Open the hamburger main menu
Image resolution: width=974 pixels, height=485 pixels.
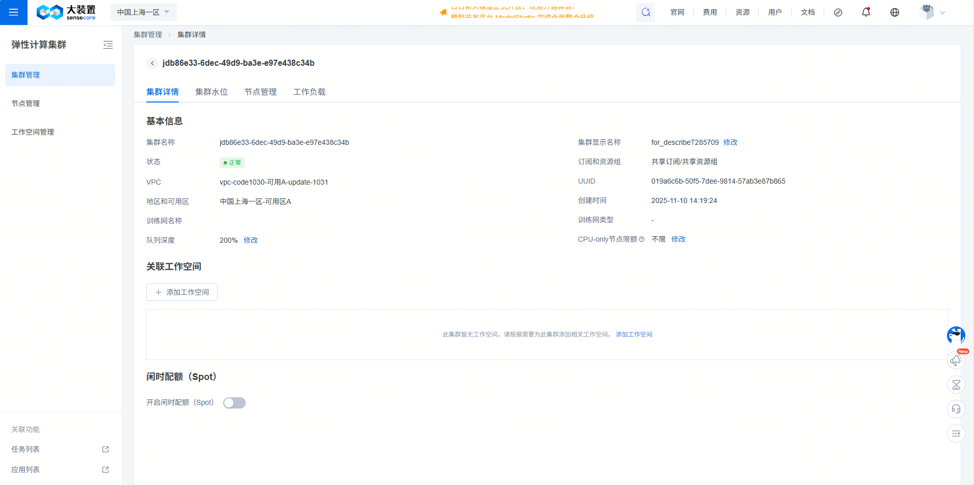click(x=14, y=12)
